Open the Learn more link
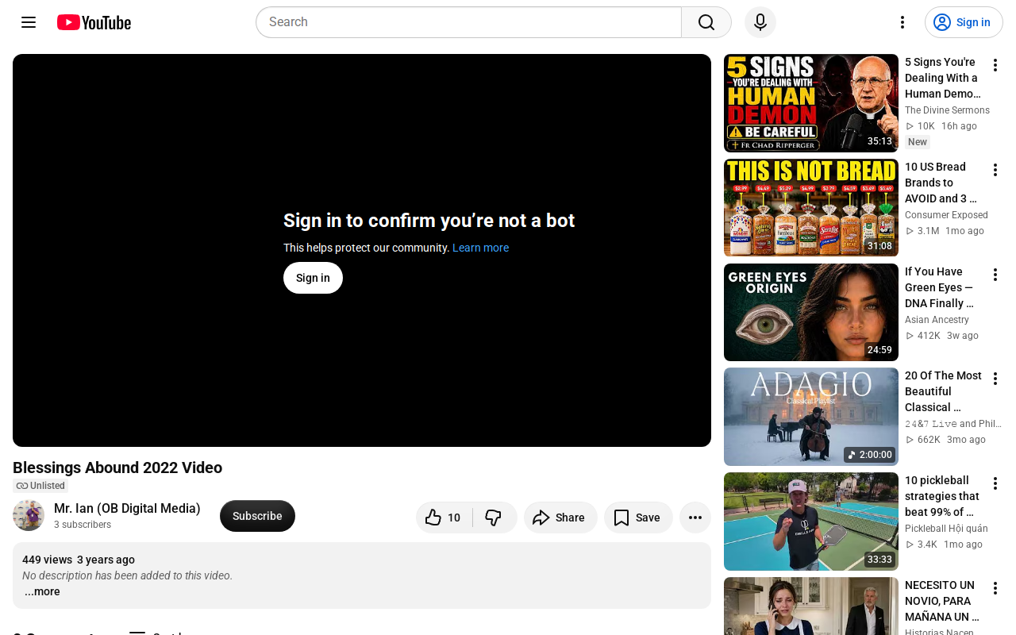 pos(480,248)
